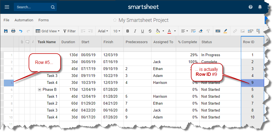Select row number 10 header
This screenshot has width=273, height=132.
pos(9,117)
